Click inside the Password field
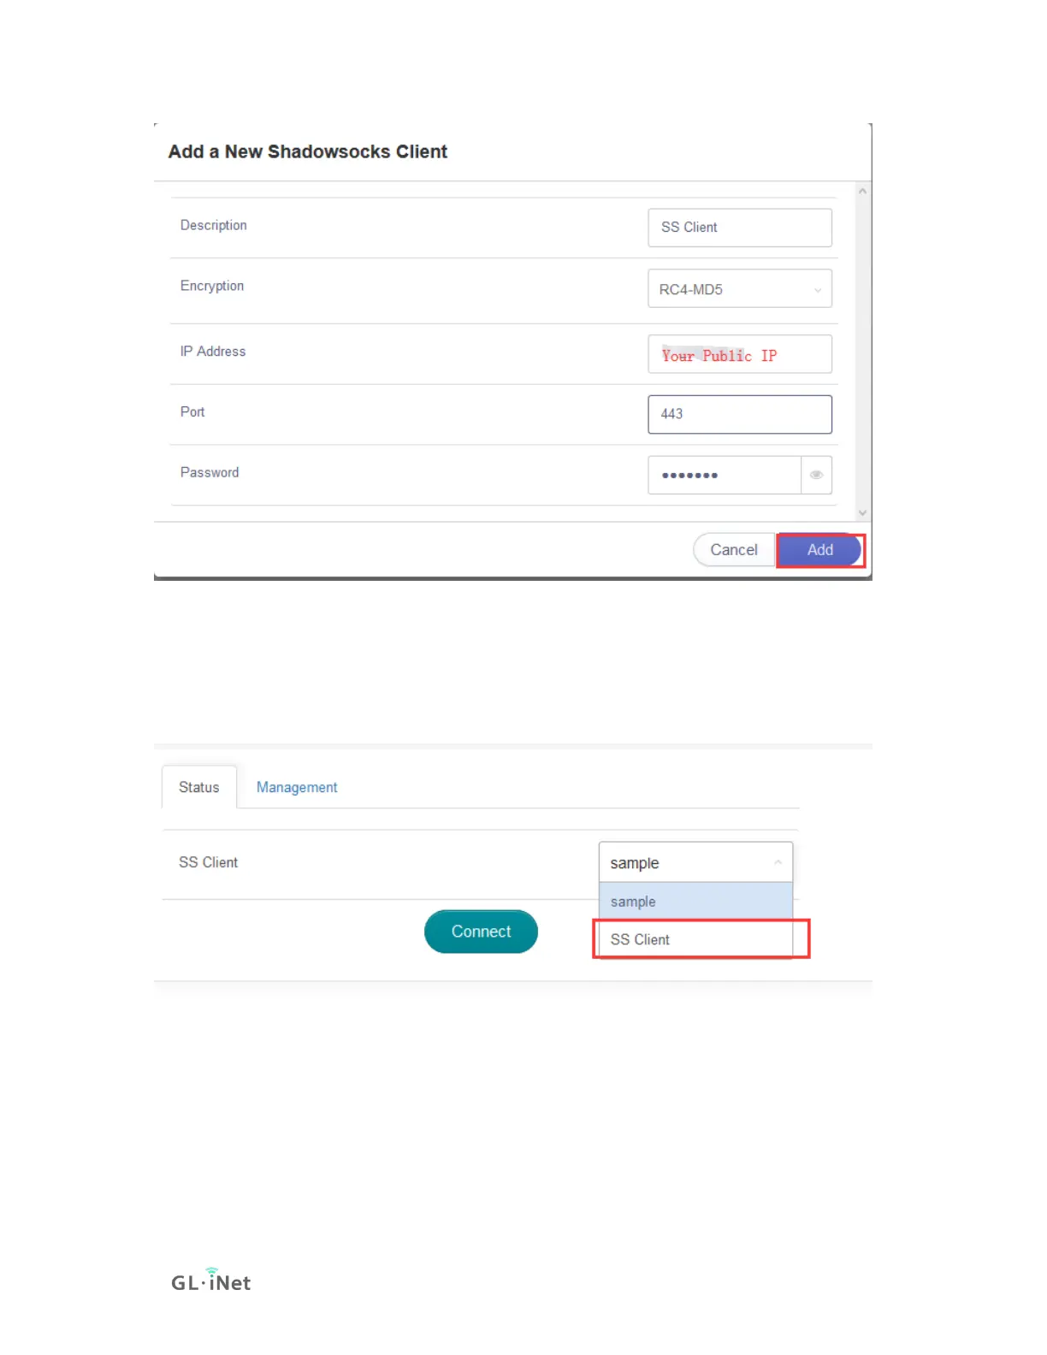The width and height of the screenshot is (1047, 1355). tap(725, 475)
